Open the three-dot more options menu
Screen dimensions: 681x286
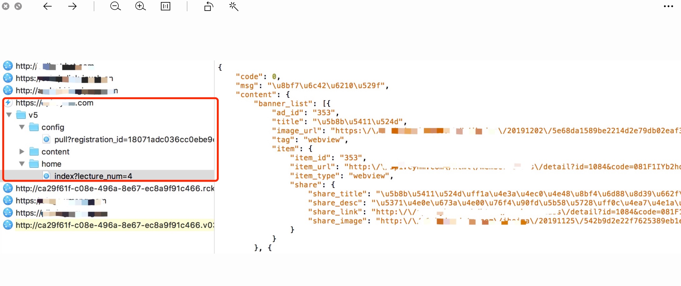tap(669, 6)
